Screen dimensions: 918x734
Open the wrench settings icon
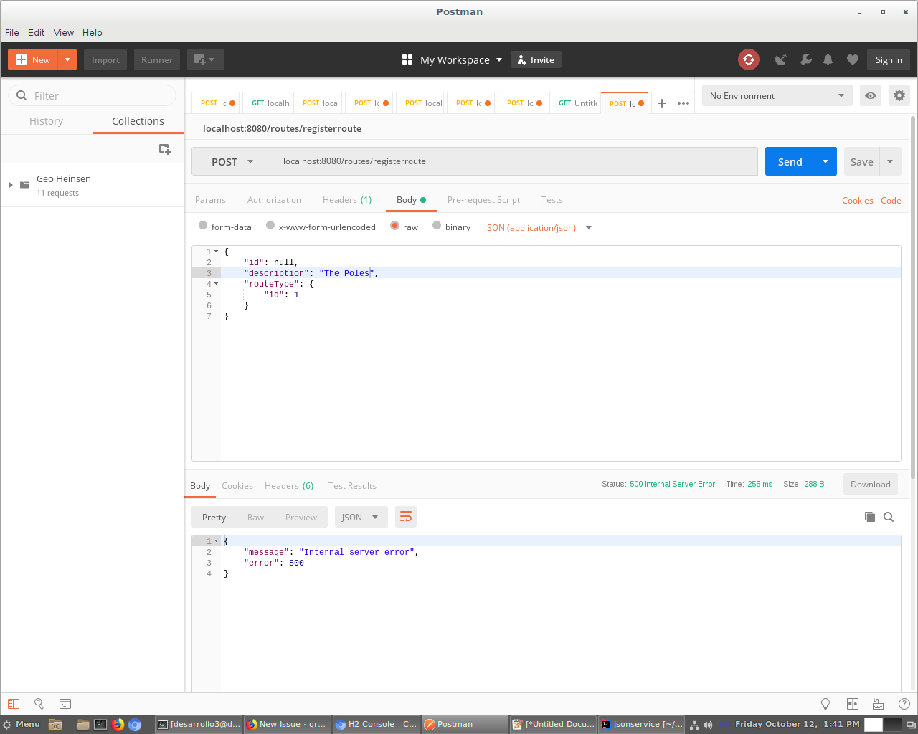[806, 59]
